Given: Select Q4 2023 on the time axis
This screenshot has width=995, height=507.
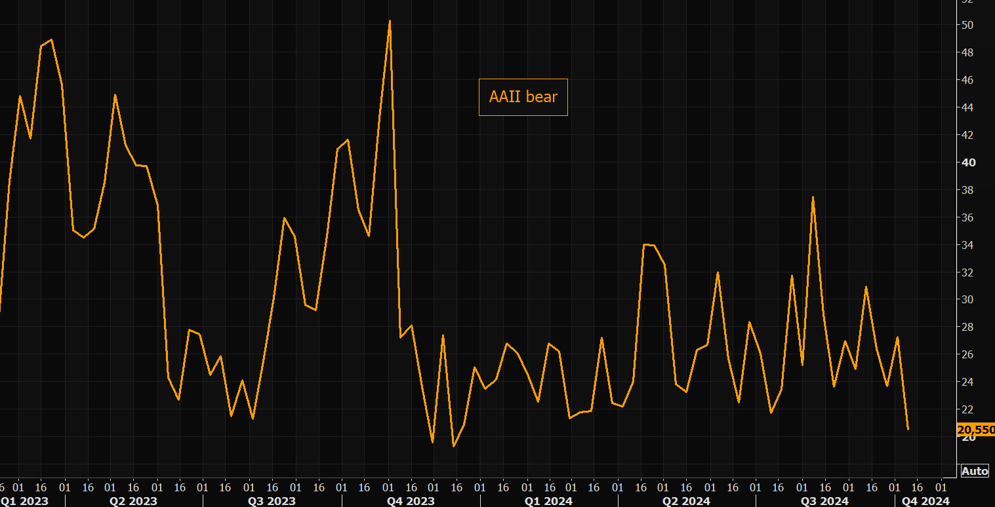Looking at the screenshot, I should tap(411, 501).
